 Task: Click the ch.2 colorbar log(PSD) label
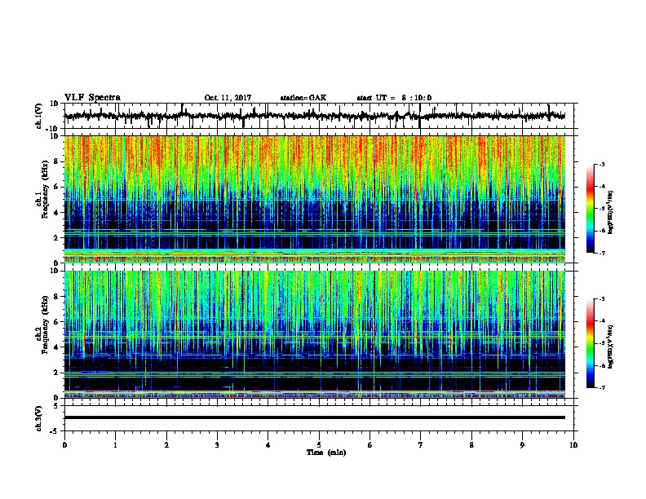pyautogui.click(x=610, y=347)
